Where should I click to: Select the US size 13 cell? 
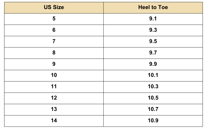click(x=54, y=109)
